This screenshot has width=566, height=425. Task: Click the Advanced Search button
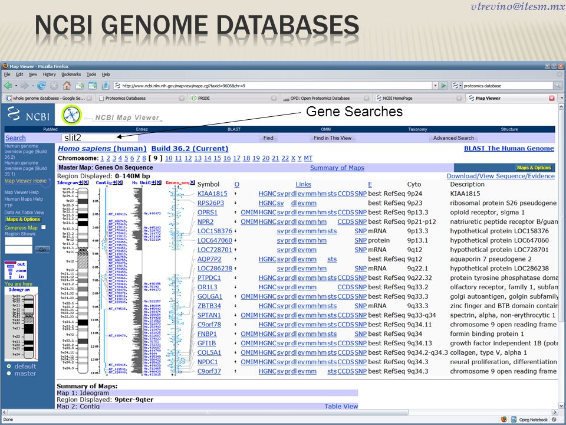click(453, 138)
